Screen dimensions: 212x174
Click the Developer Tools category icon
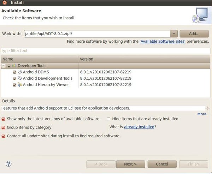[x=14, y=66]
